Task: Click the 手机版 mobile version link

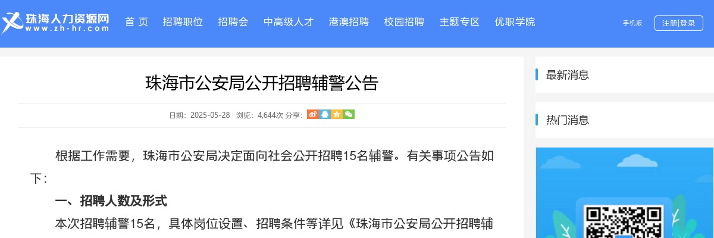Action: coord(632,23)
